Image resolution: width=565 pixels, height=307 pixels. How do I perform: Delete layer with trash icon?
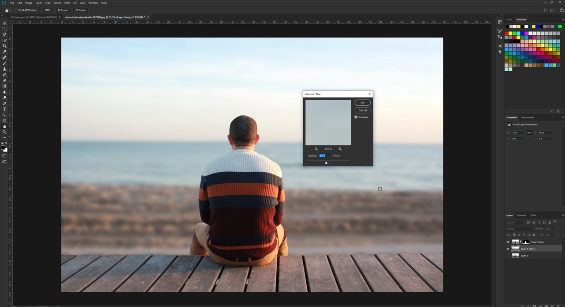558,306
